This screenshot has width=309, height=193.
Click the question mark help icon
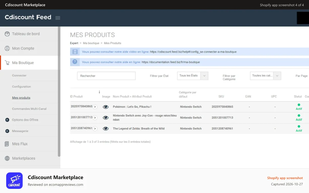tap(75, 62)
